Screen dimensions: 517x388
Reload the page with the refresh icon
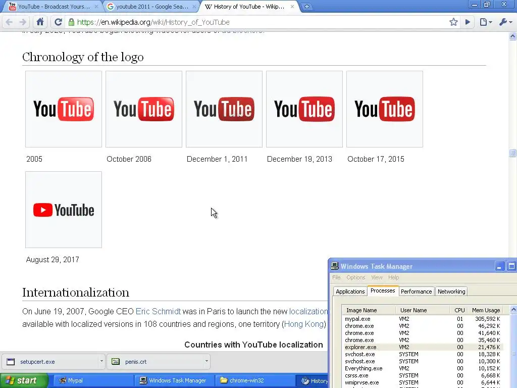click(59, 22)
